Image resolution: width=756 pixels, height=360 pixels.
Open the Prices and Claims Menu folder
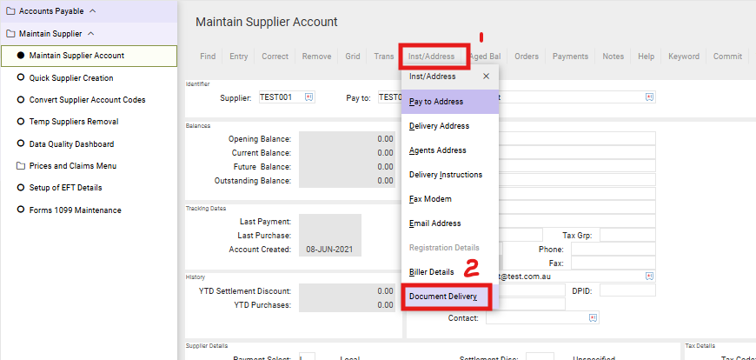[x=72, y=166]
